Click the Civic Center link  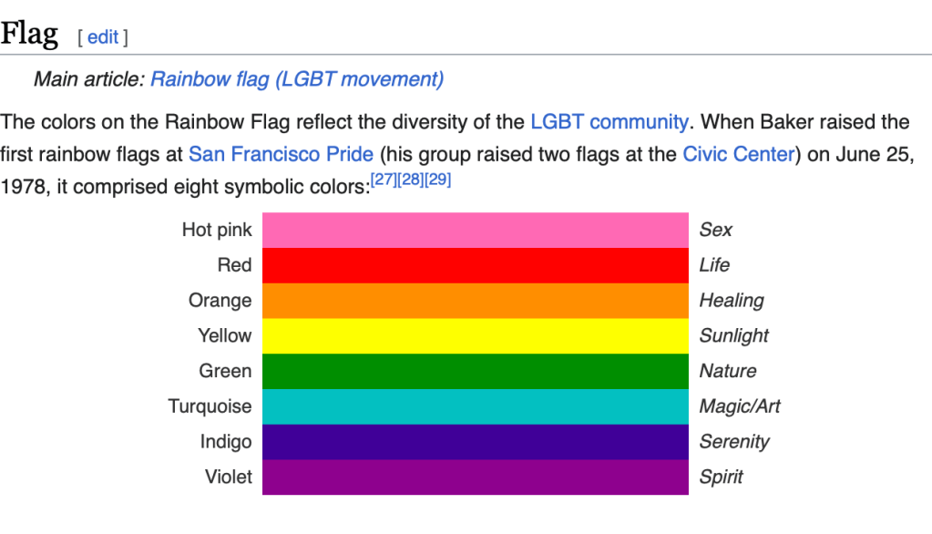pos(738,154)
